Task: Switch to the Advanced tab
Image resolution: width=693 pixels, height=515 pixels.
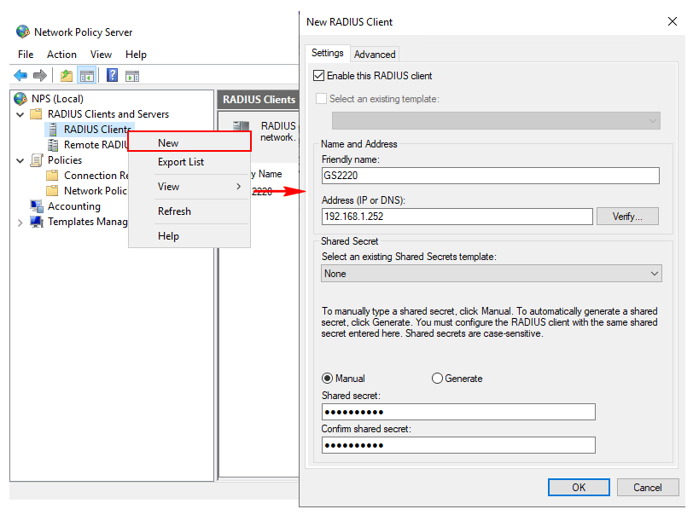Action: [x=375, y=55]
